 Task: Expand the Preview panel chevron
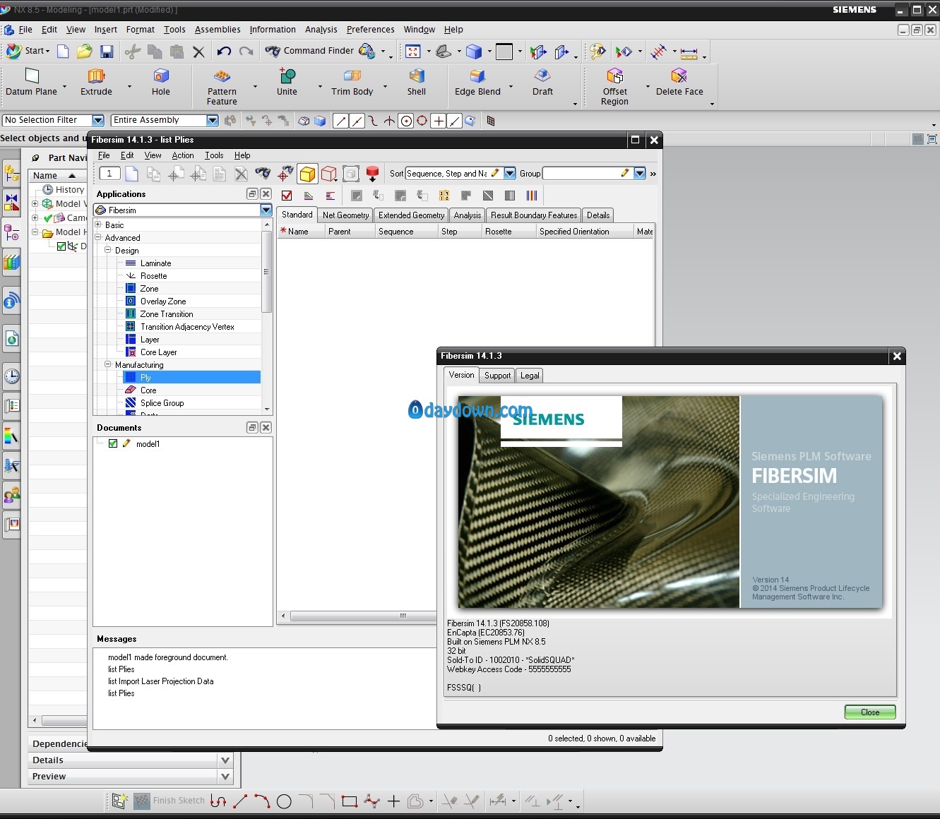tap(225, 777)
